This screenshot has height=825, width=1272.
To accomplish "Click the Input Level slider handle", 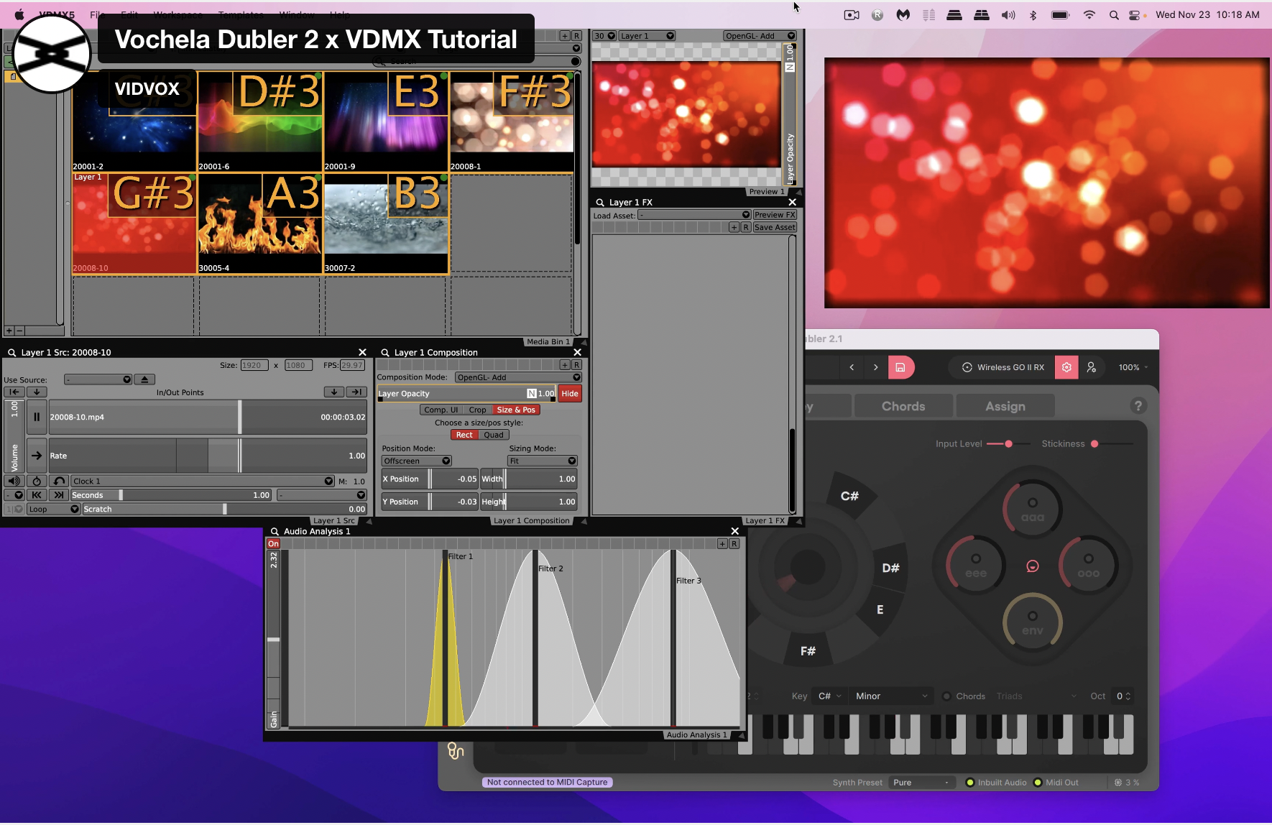I will (1008, 444).
